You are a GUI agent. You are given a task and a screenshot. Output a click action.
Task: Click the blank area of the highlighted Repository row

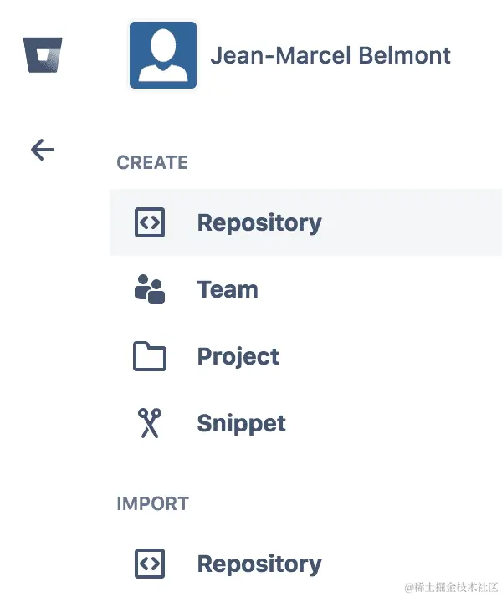412,222
